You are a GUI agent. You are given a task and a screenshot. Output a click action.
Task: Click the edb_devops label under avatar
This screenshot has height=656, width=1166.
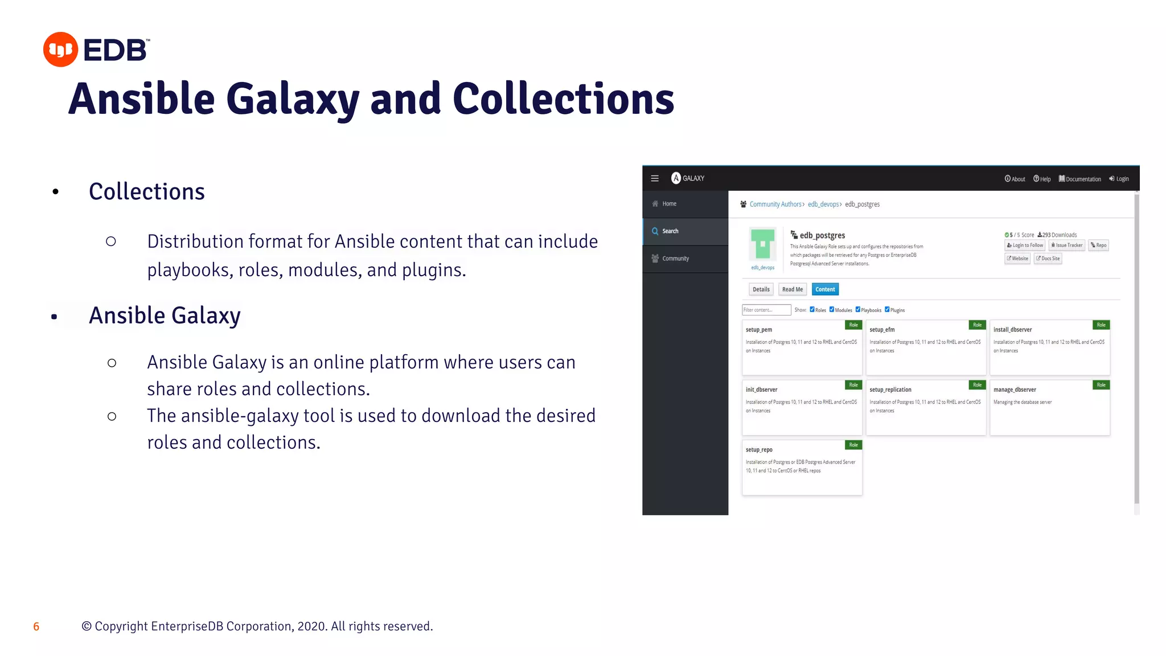coord(762,268)
